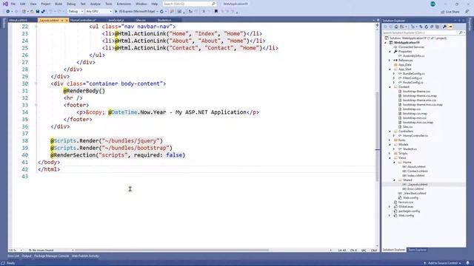474x266 pixels.
Task: Click the Live Share icon
Action: 443,12
